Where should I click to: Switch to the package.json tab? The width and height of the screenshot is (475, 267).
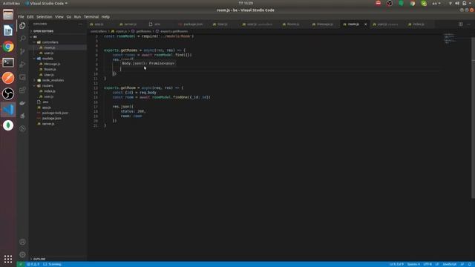tap(193, 24)
